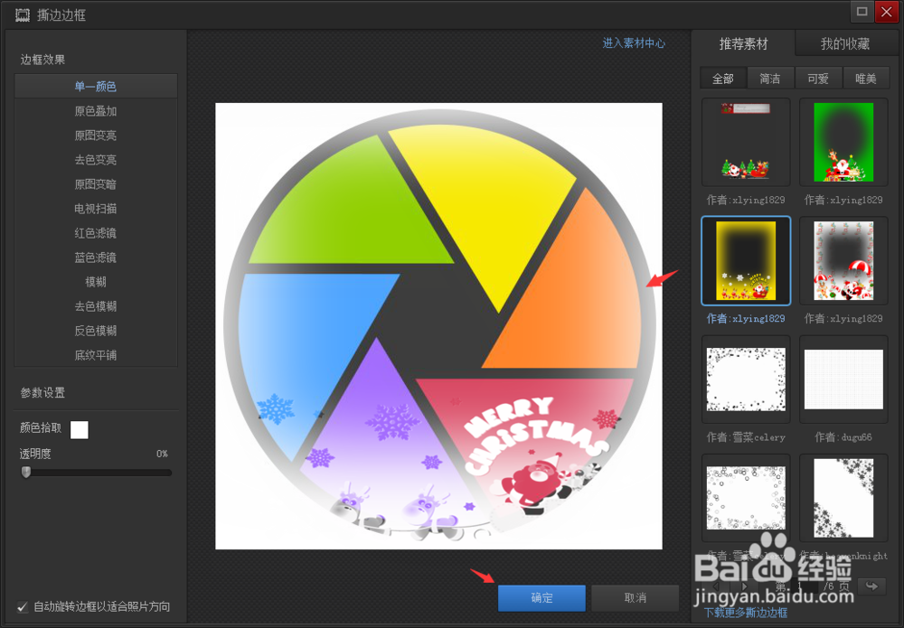
Task: Click the 透明度 slider track
Action: pyautogui.click(x=97, y=473)
